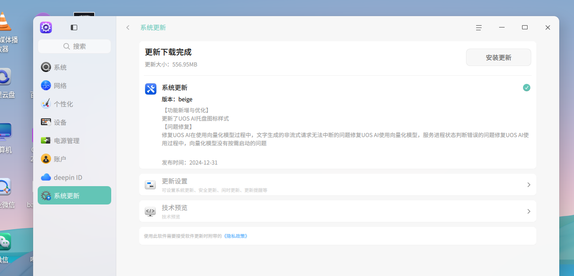574x276 pixels.
Task: Click the WeChat desktop icon
Action: pyautogui.click(x=4, y=242)
